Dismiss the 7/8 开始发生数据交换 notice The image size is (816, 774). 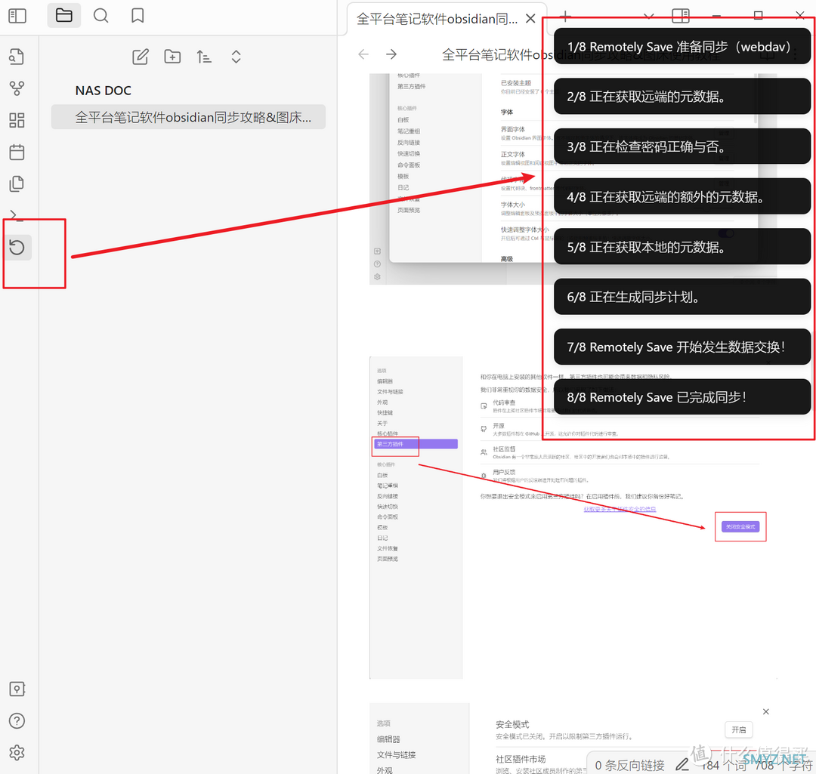[682, 347]
